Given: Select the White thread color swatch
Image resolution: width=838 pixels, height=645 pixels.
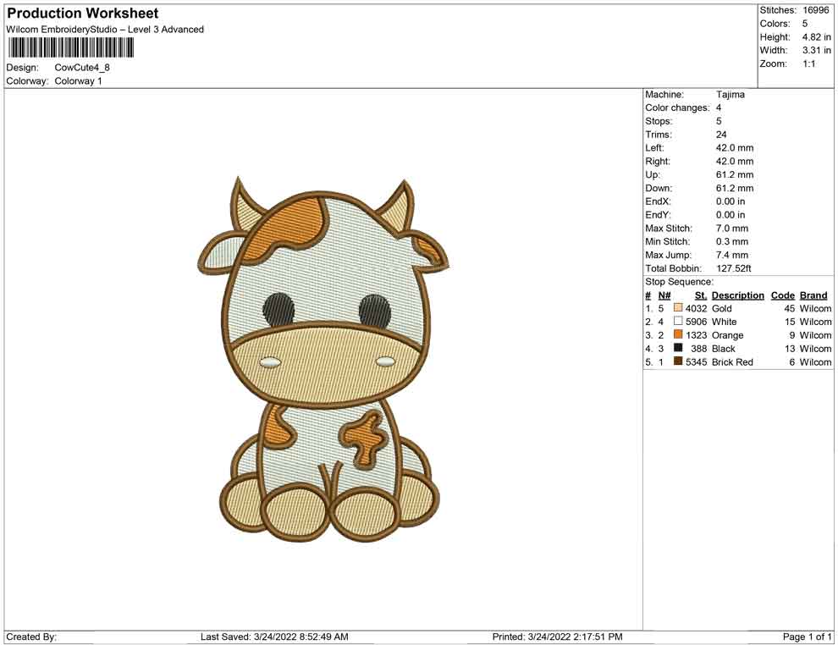Looking at the screenshot, I should pyautogui.click(x=678, y=322).
